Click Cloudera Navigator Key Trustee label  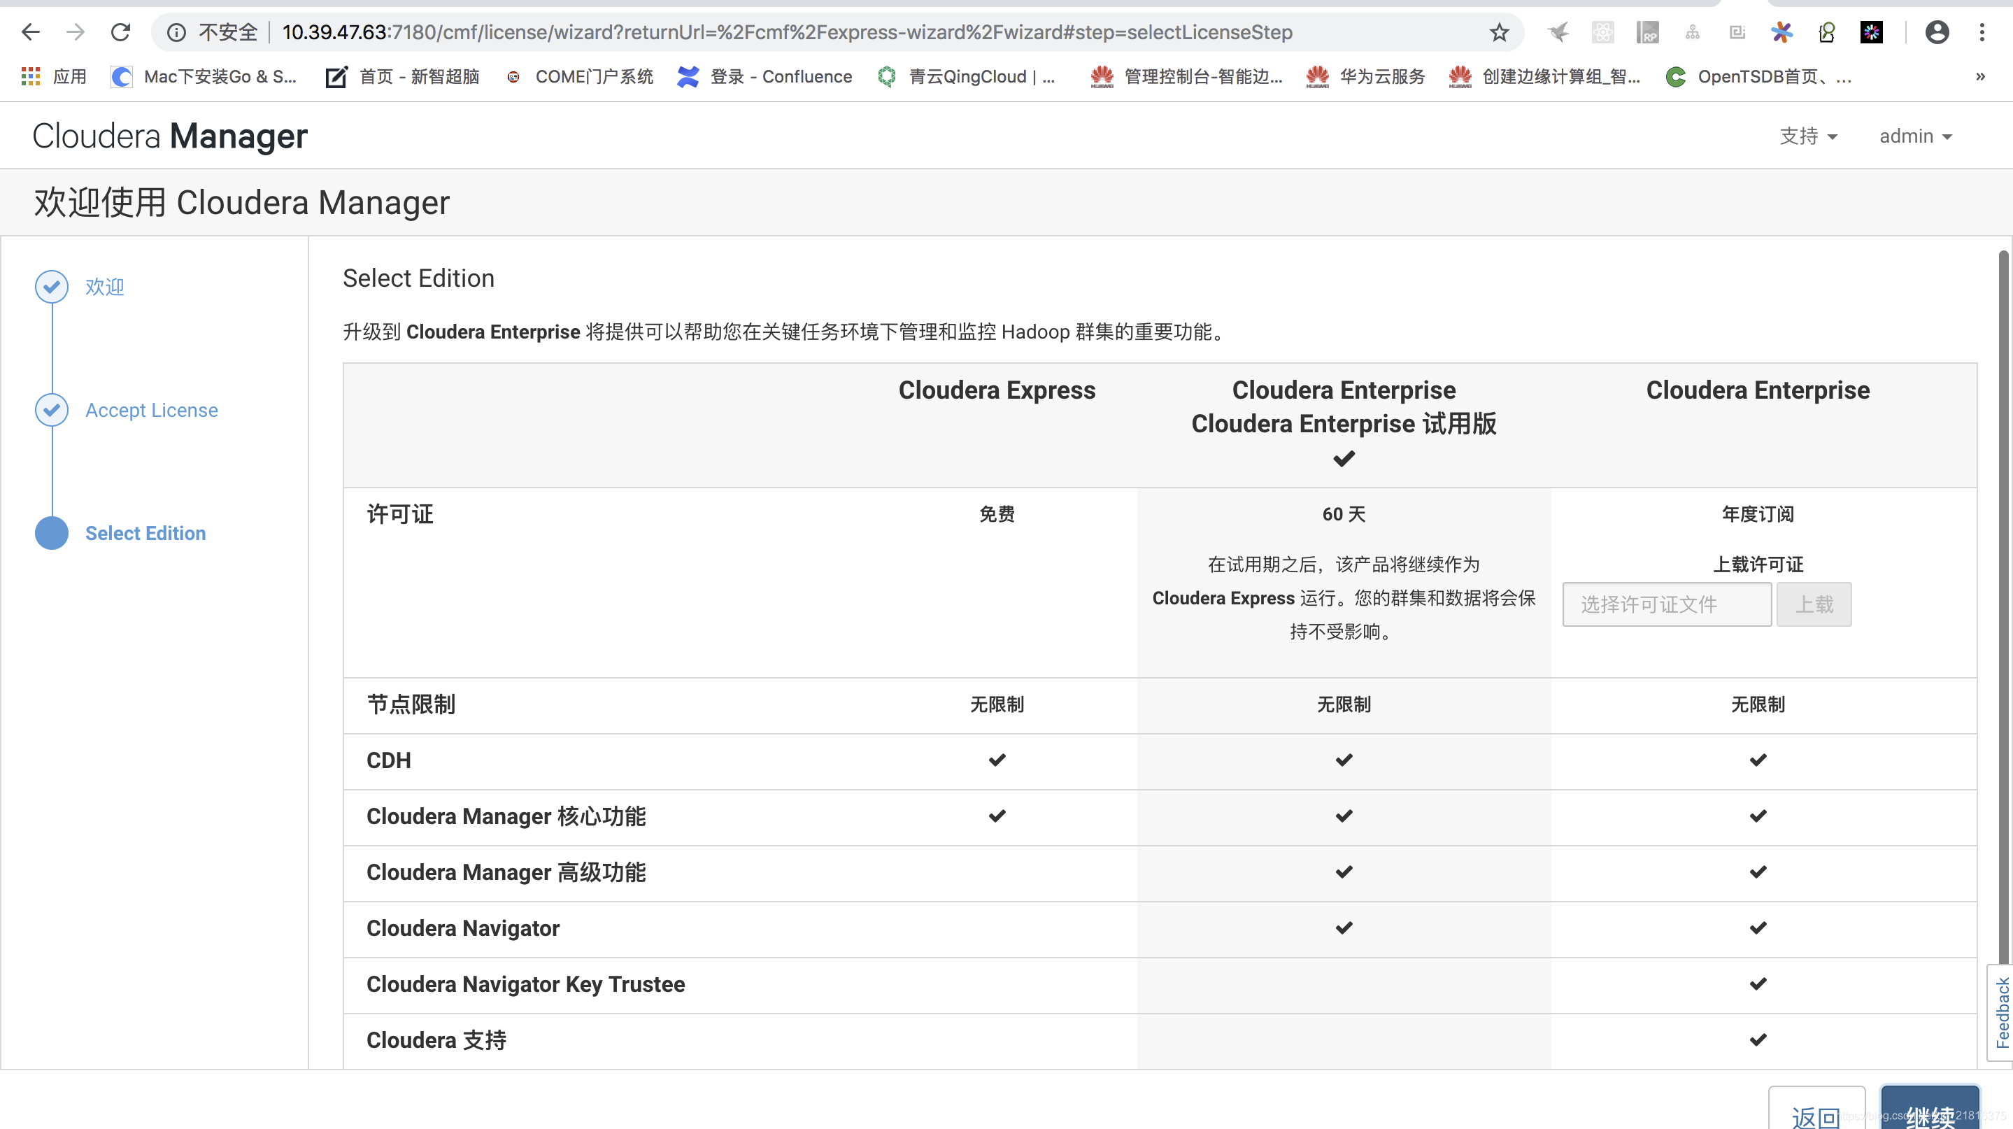tap(525, 984)
